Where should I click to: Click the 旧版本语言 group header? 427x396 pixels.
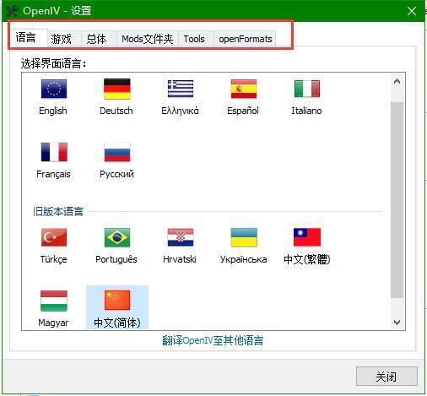point(58,211)
